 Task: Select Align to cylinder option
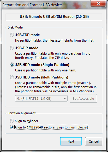click(x=11, y=121)
